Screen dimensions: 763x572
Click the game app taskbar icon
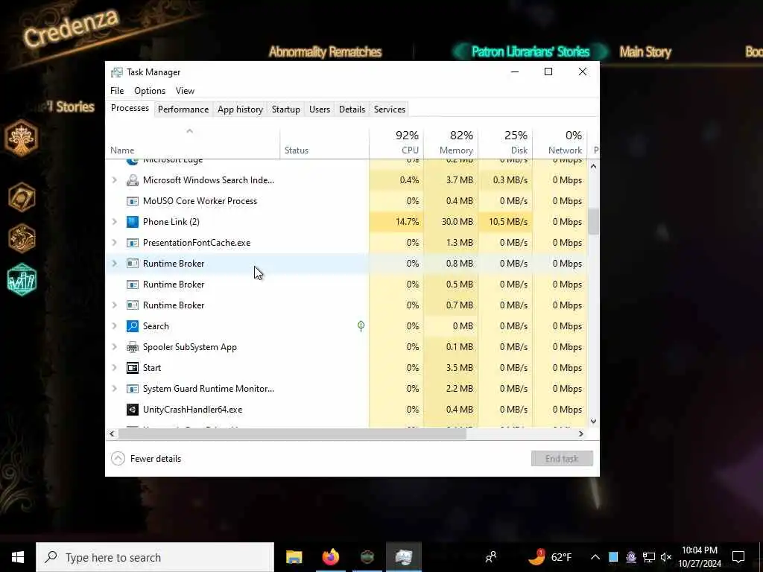pyautogui.click(x=367, y=557)
